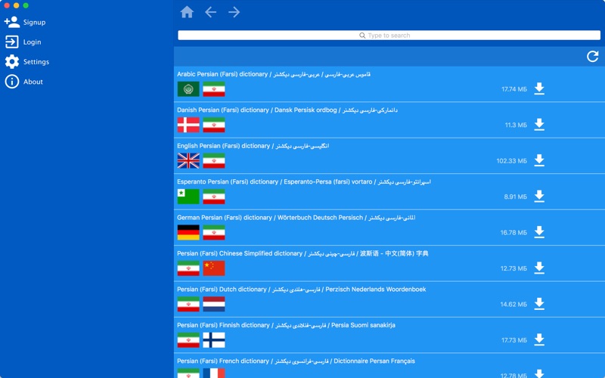
Task: Open the Signup menu item
Action: tap(34, 23)
